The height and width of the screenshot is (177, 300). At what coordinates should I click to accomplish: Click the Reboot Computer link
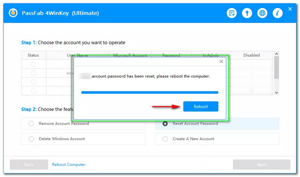pyautogui.click(x=69, y=165)
